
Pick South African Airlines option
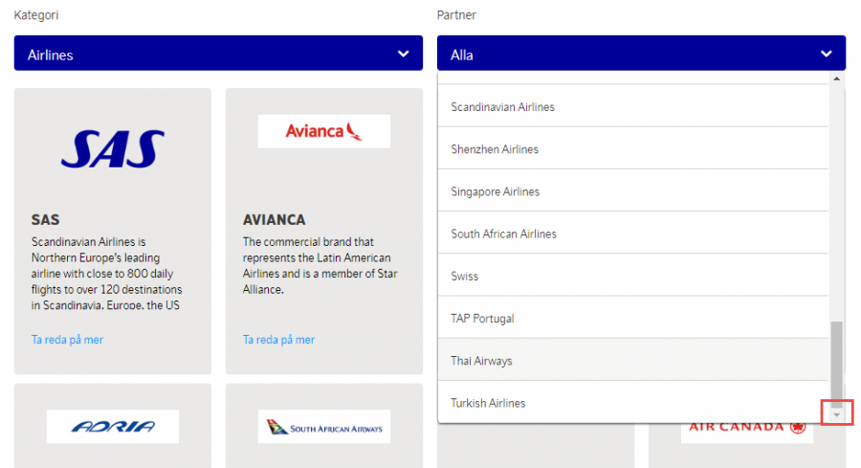click(x=503, y=234)
